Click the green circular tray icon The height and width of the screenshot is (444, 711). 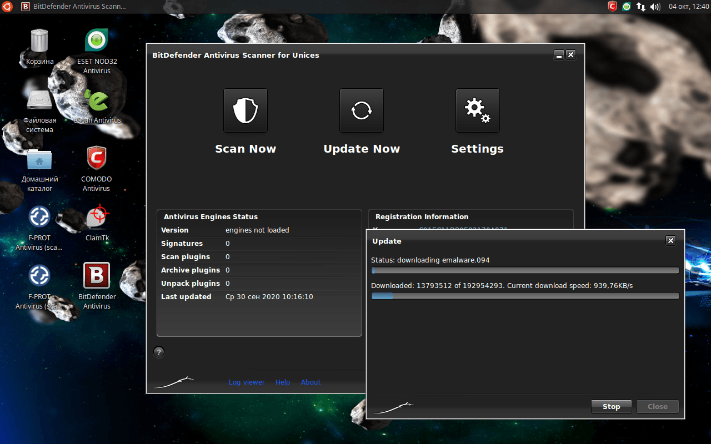(x=627, y=7)
